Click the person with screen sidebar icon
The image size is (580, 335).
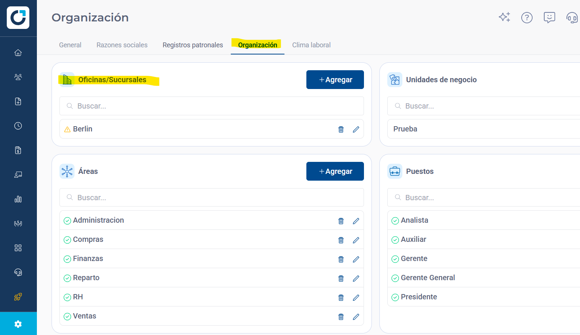[18, 175]
